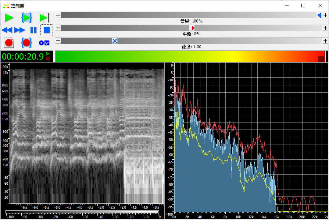Screen dimensions: 329x220
Task: Click the 00:00:20.9 time display
Action: click(23, 56)
